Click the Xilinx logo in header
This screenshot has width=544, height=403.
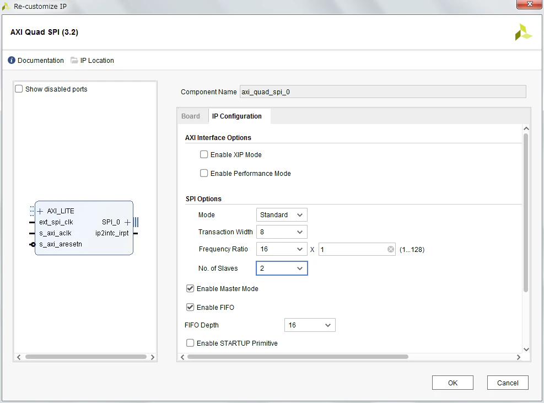pyautogui.click(x=523, y=32)
